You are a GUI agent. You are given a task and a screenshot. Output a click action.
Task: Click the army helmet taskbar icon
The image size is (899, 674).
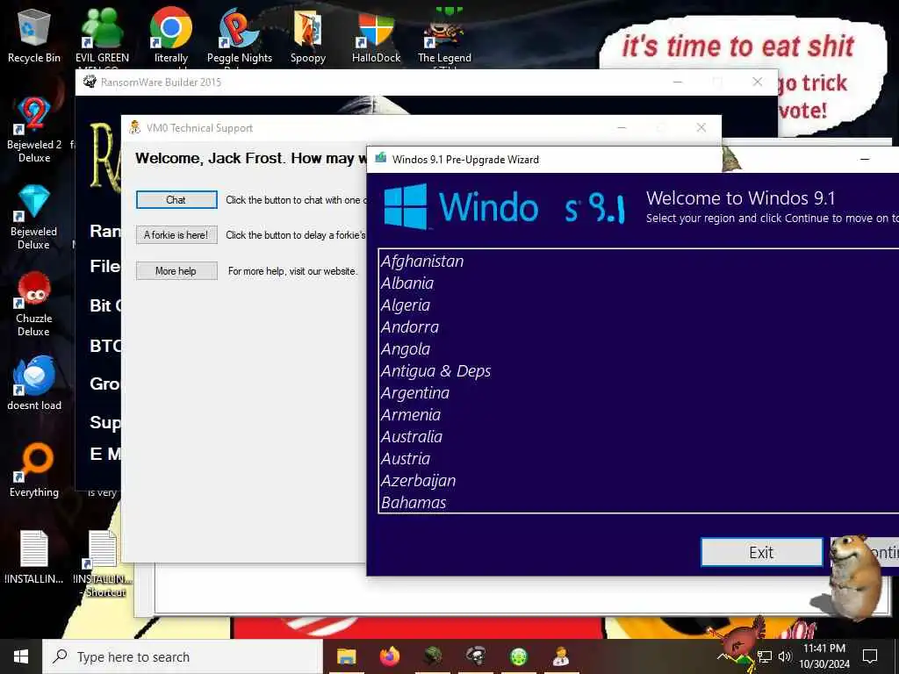pyautogui.click(x=433, y=656)
